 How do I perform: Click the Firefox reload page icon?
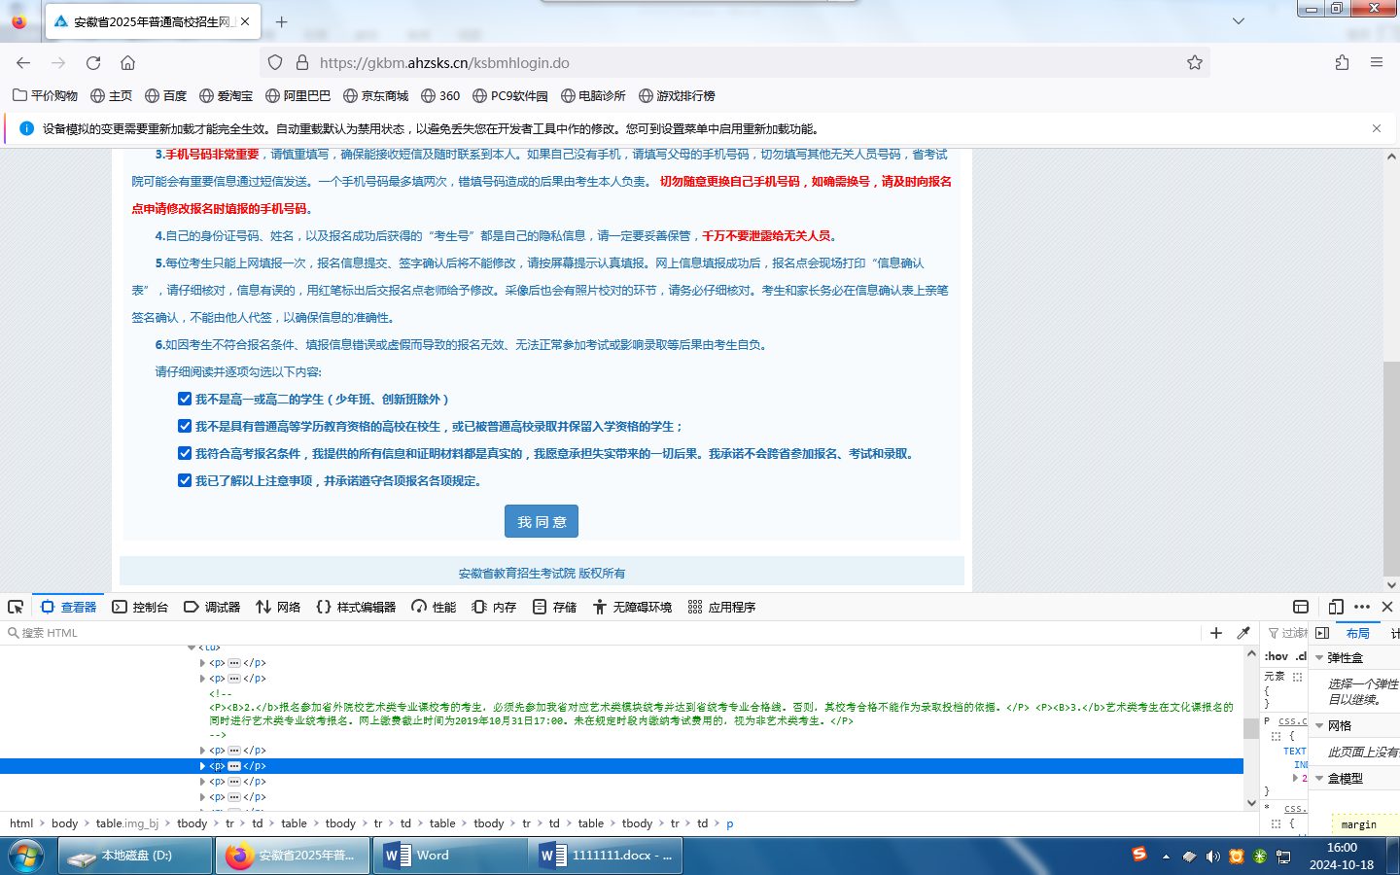pyautogui.click(x=93, y=62)
